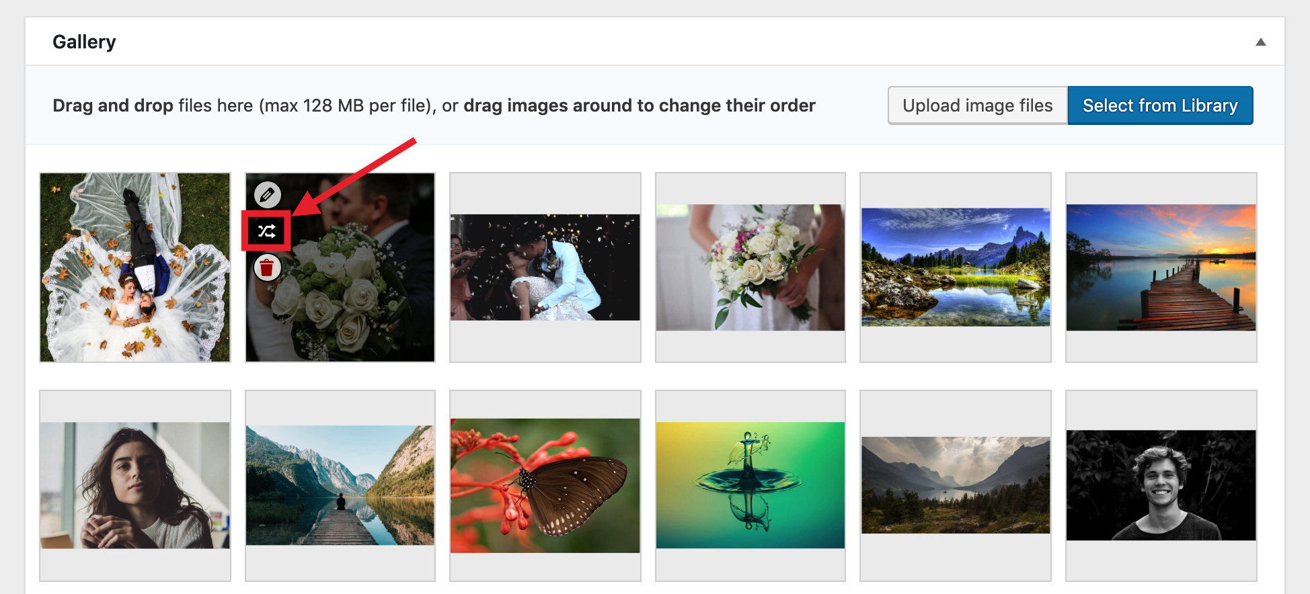Click the Gallery panel heading
The width and height of the screenshot is (1310, 594).
[84, 42]
